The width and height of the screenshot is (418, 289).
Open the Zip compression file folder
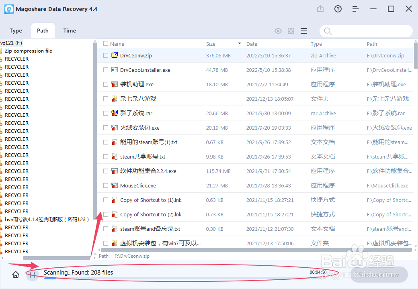(x=28, y=51)
